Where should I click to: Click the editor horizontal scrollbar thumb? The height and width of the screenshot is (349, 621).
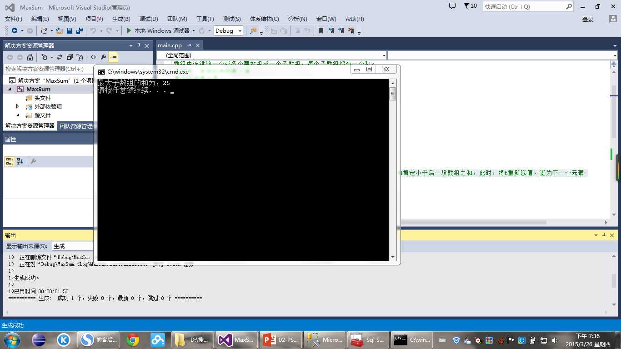pos(472,223)
